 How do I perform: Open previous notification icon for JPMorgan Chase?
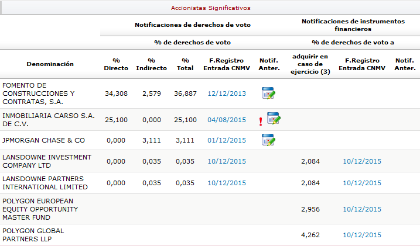pyautogui.click(x=268, y=140)
